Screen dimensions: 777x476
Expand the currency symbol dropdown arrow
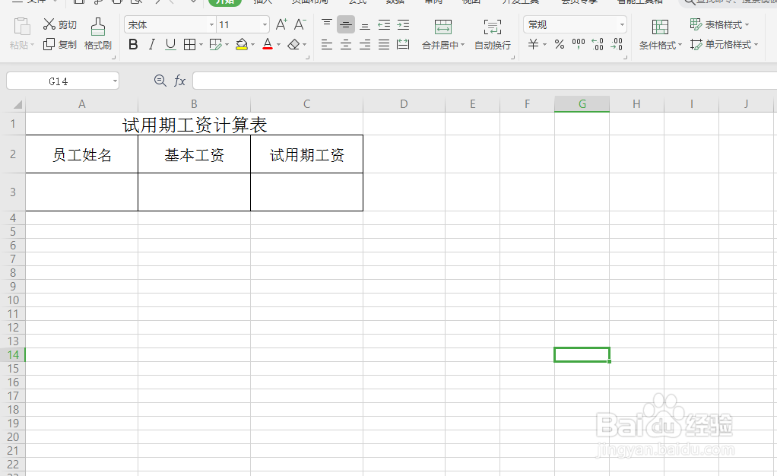click(x=544, y=45)
